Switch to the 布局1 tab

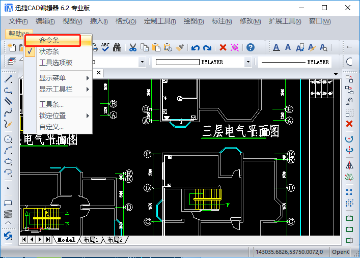click(x=91, y=240)
